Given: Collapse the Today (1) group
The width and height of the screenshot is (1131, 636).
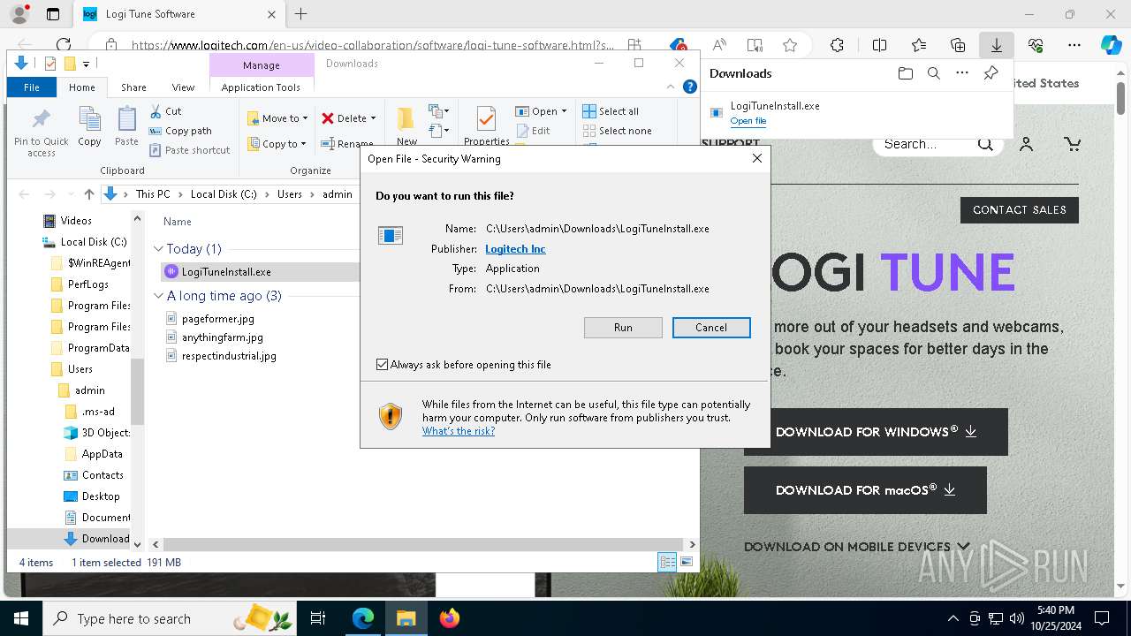Looking at the screenshot, I should tap(159, 249).
